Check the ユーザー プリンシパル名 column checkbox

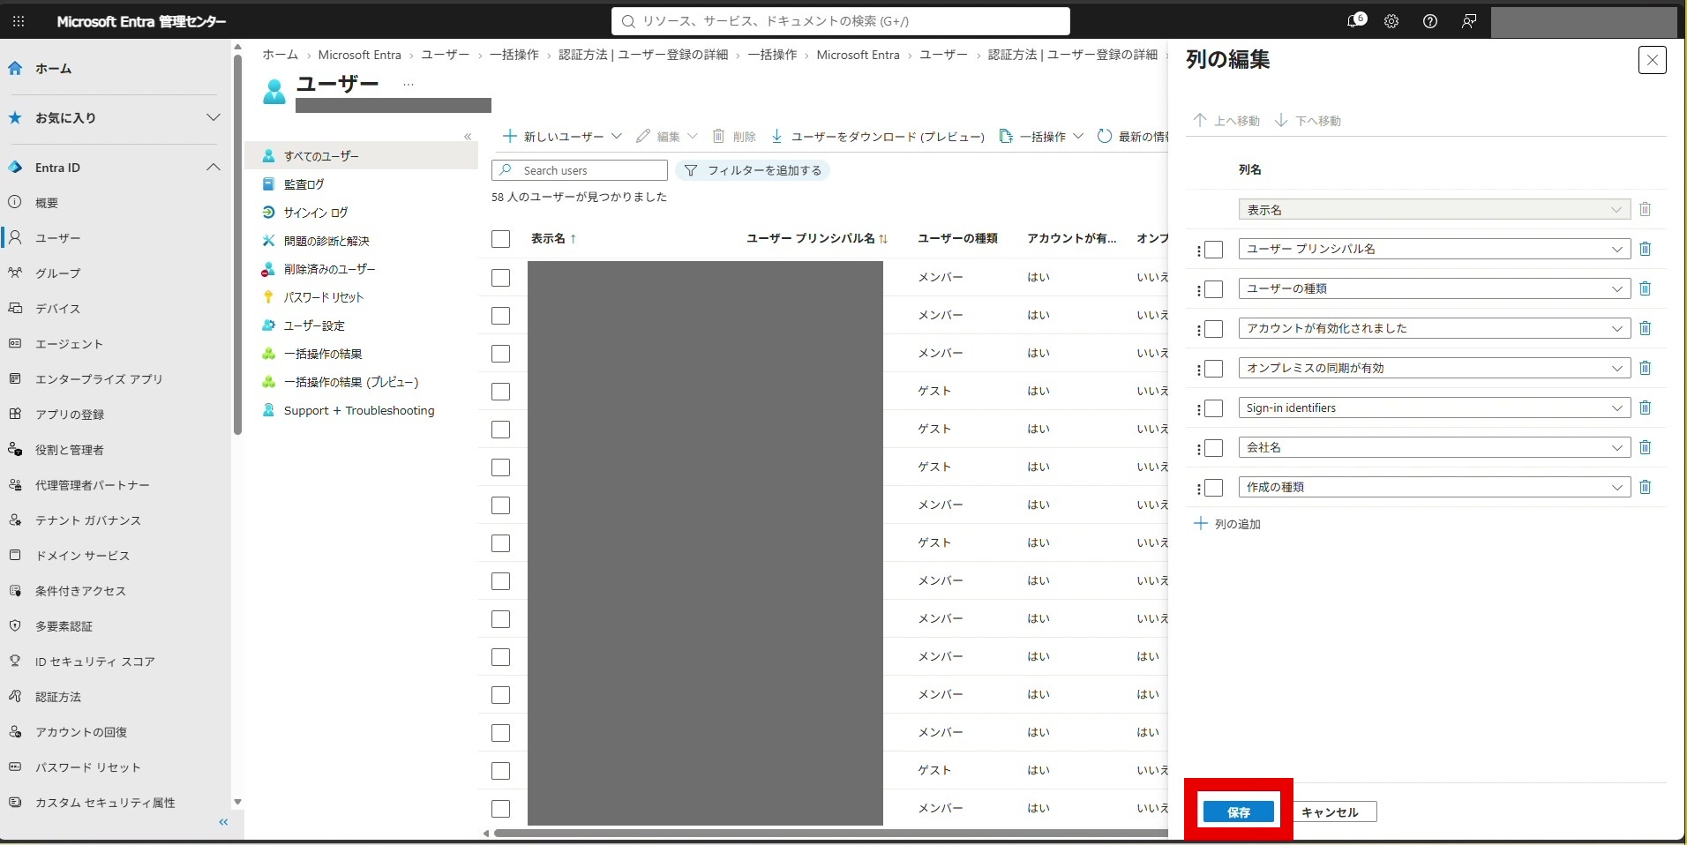click(x=1214, y=250)
